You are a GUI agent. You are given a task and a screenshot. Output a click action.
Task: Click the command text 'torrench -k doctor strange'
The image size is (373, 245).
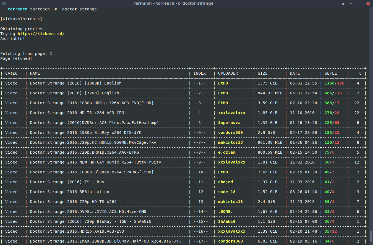[64, 9]
